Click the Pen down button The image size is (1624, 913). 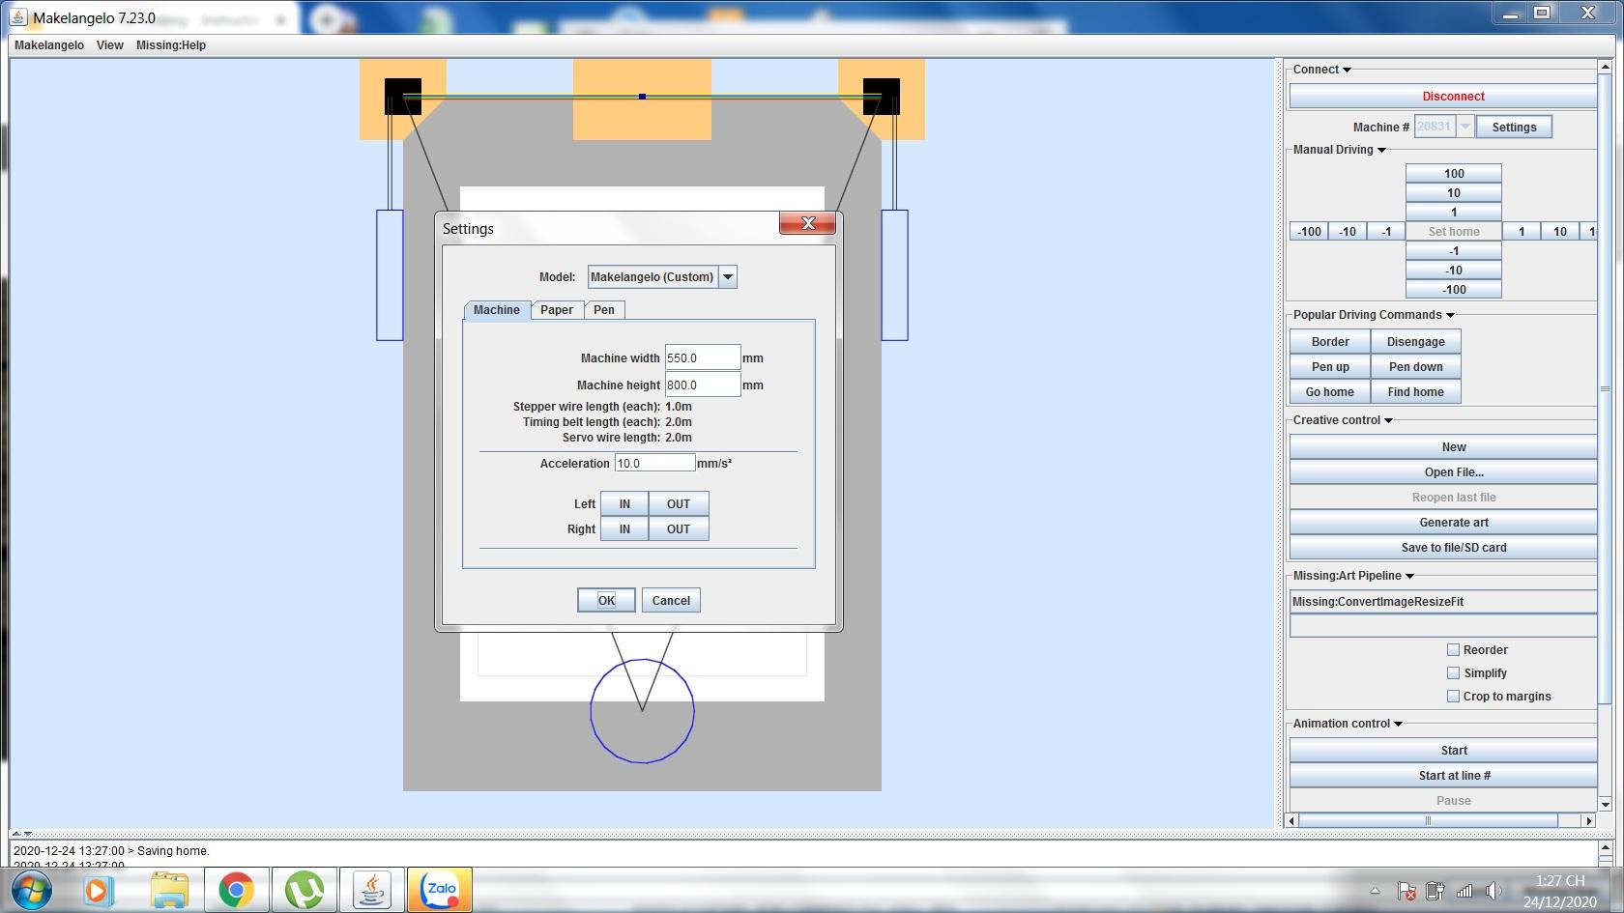(1416, 367)
